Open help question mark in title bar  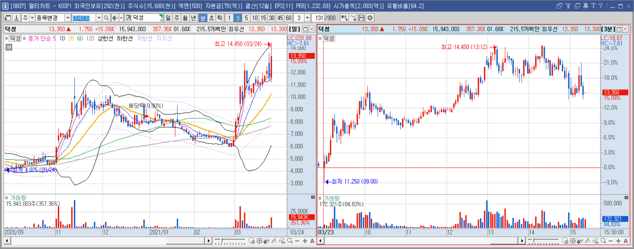point(601,6)
